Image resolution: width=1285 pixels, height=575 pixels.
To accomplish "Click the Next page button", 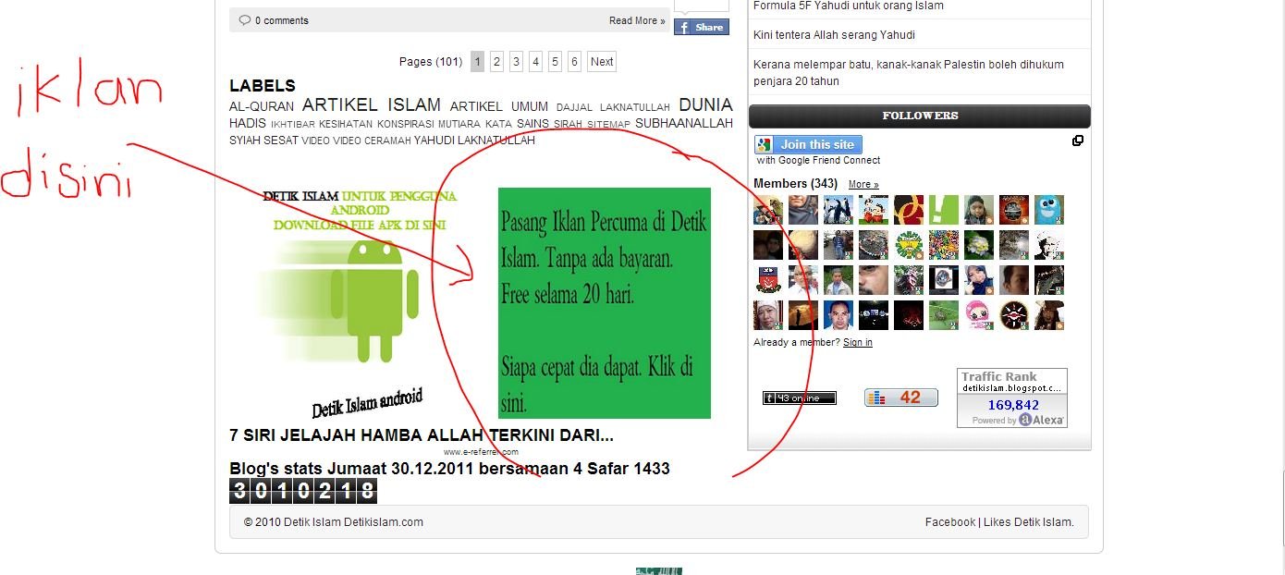I will (602, 62).
